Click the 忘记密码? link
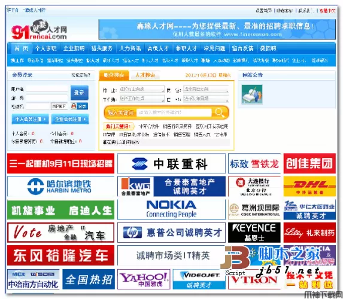Image resolution: width=343 pixels, height=299 pixels. tap(81, 75)
